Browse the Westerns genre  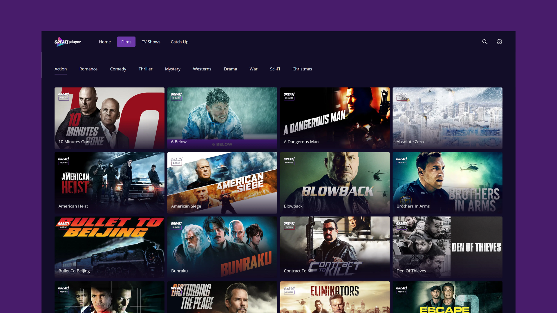202,69
